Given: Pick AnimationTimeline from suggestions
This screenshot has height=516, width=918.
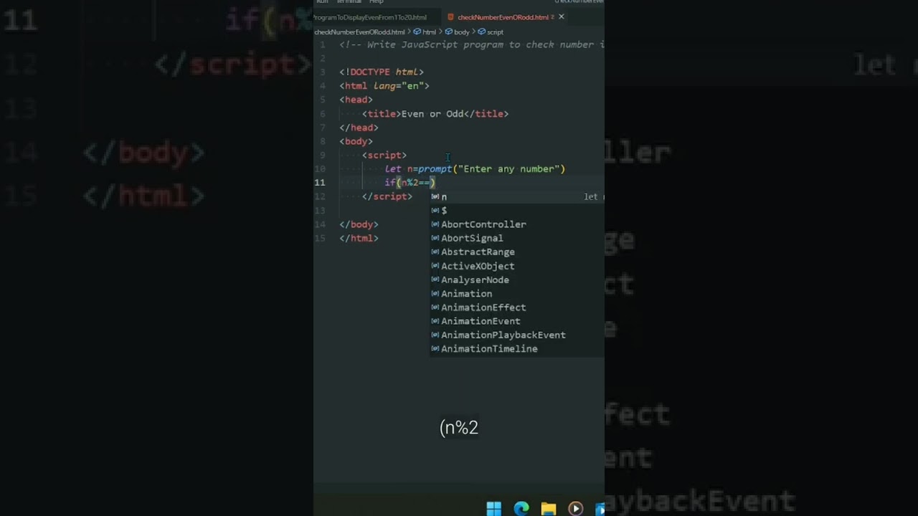Looking at the screenshot, I should 517,349.
